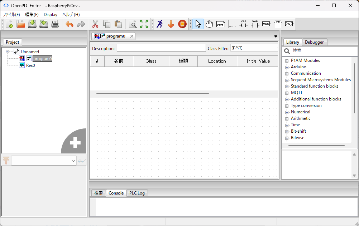Insert a function block FB tool
The height and width of the screenshot is (226, 359).
coord(278,24)
